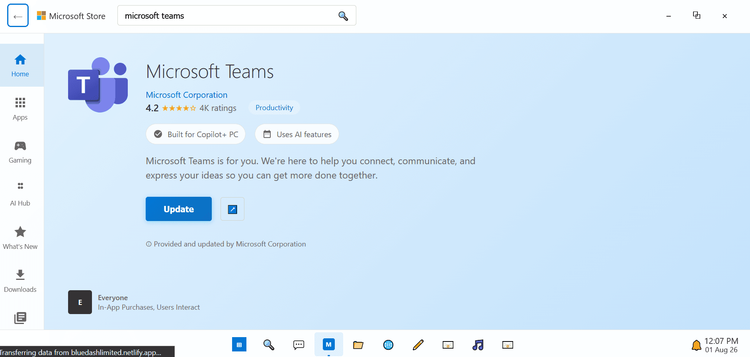The height and width of the screenshot is (357, 750).
Task: Open the Gaming section
Action: (x=20, y=152)
